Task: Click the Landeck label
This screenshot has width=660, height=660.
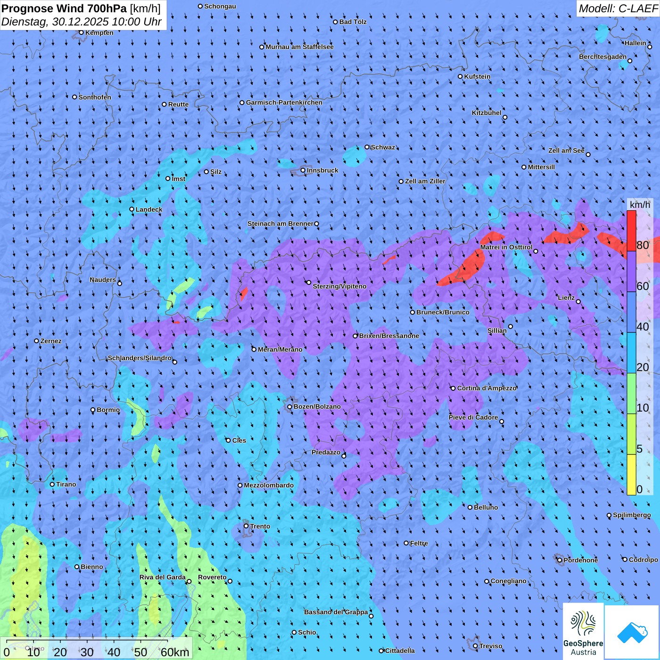Action: point(149,209)
